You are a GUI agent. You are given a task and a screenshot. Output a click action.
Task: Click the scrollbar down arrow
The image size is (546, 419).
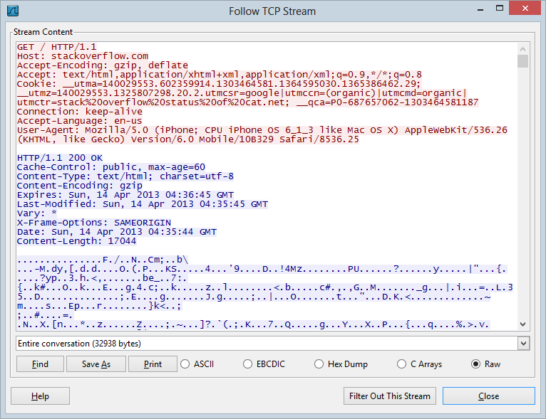pyautogui.click(x=522, y=324)
